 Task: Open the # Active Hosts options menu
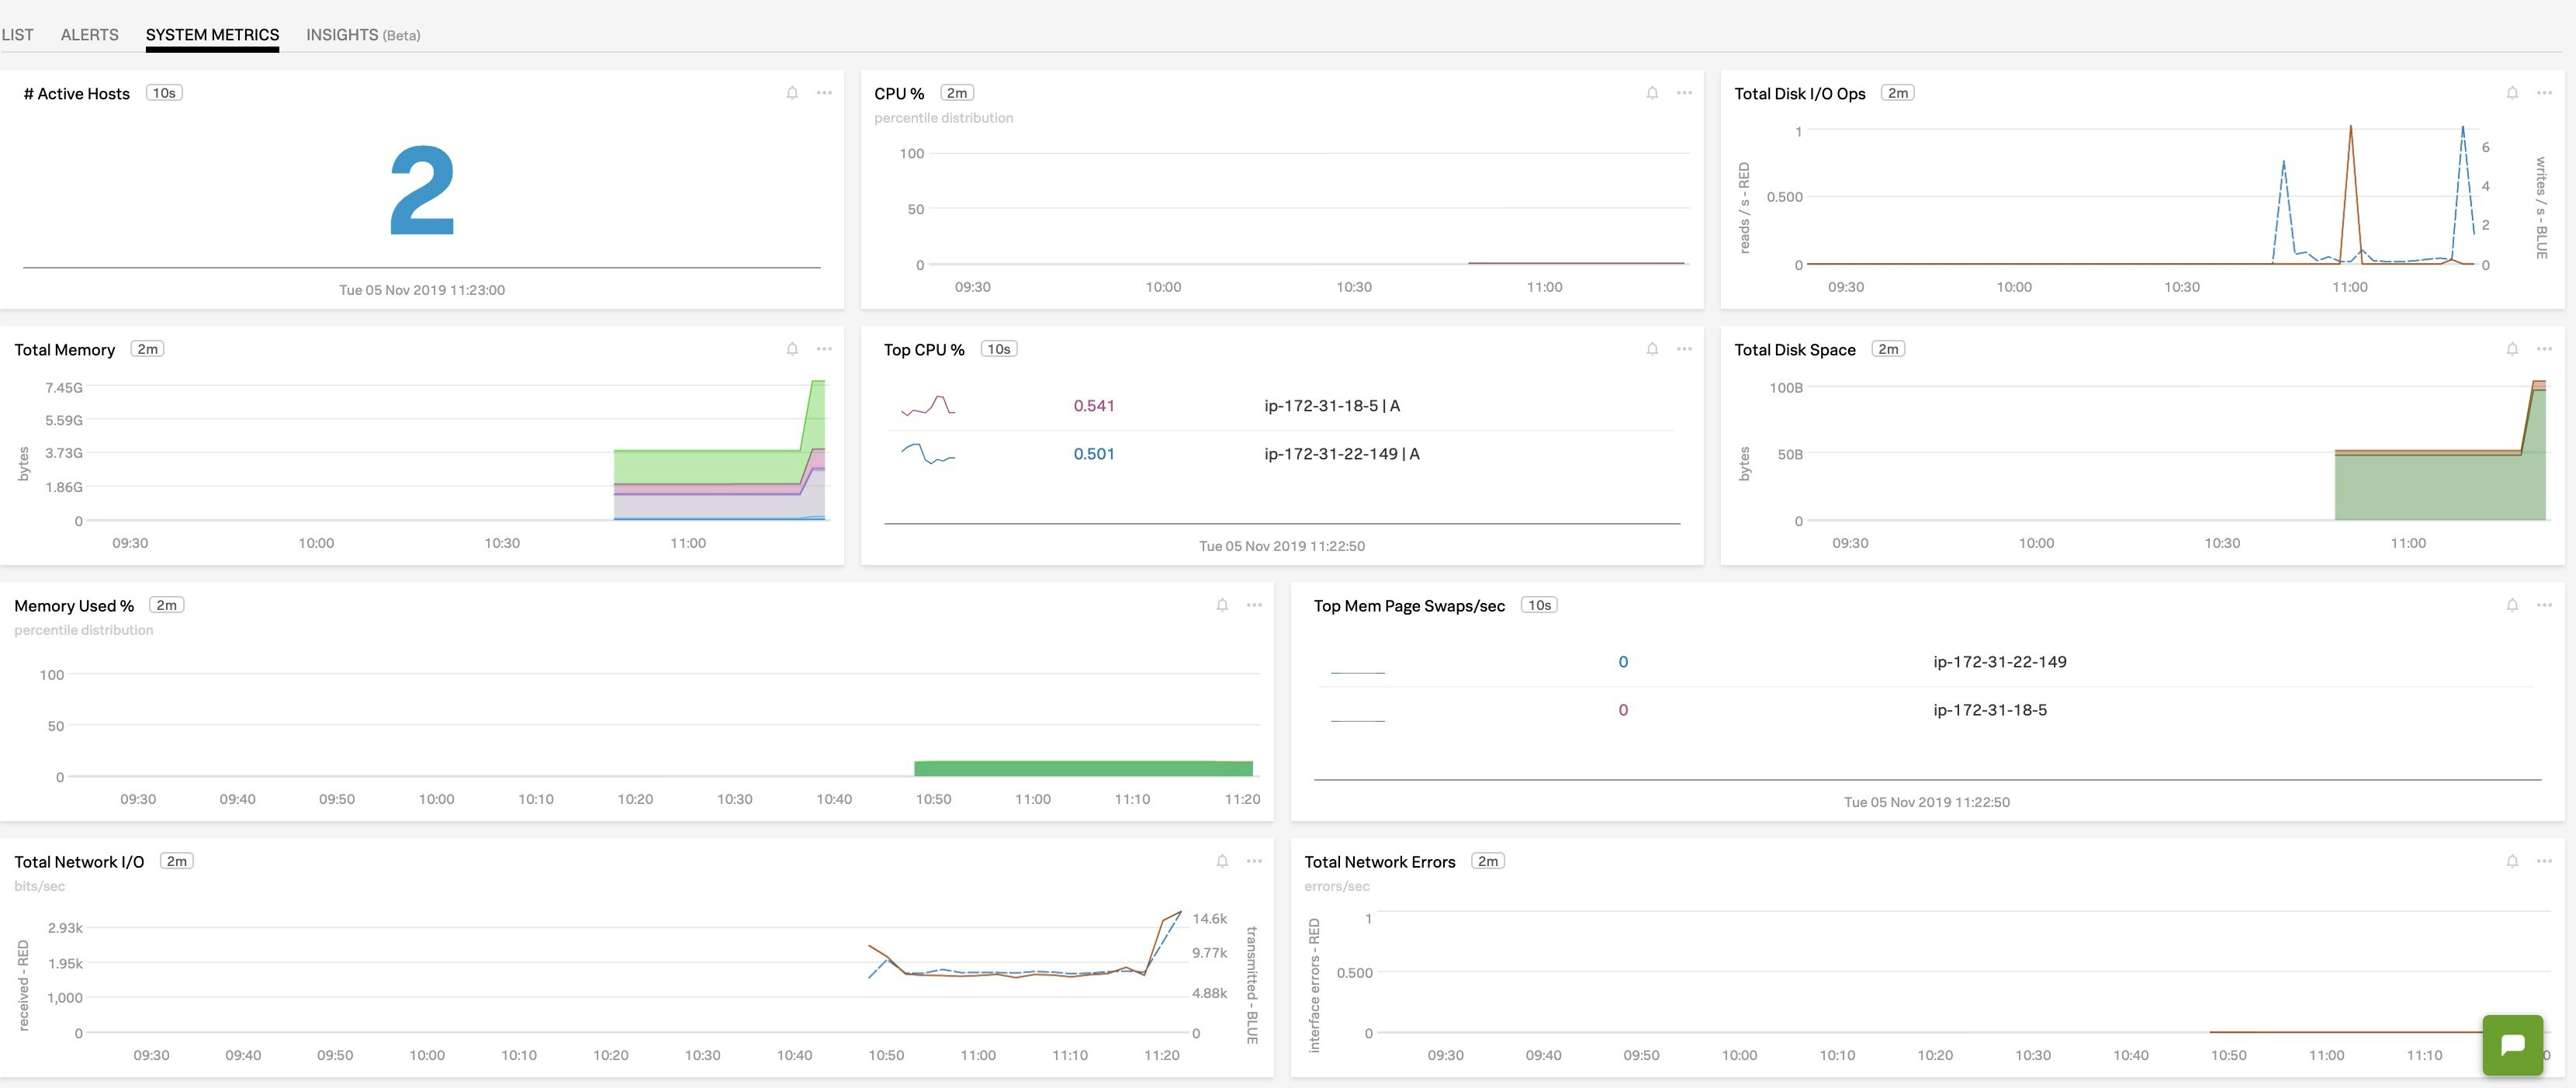click(x=824, y=93)
